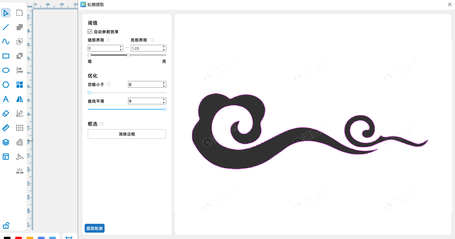Viewport: 455px width, 239px height.
Task: Open the ruler measurement tool
Action: (6, 128)
